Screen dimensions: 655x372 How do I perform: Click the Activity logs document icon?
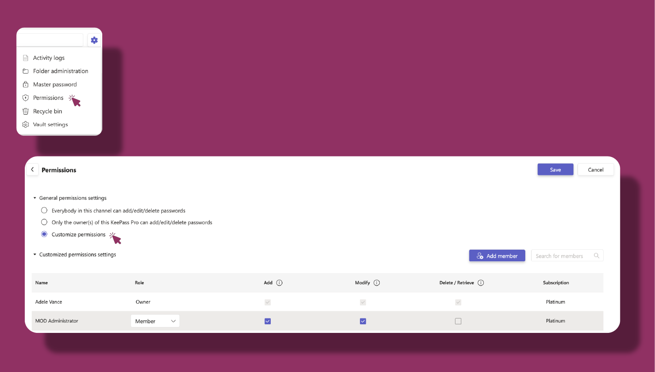click(x=26, y=58)
